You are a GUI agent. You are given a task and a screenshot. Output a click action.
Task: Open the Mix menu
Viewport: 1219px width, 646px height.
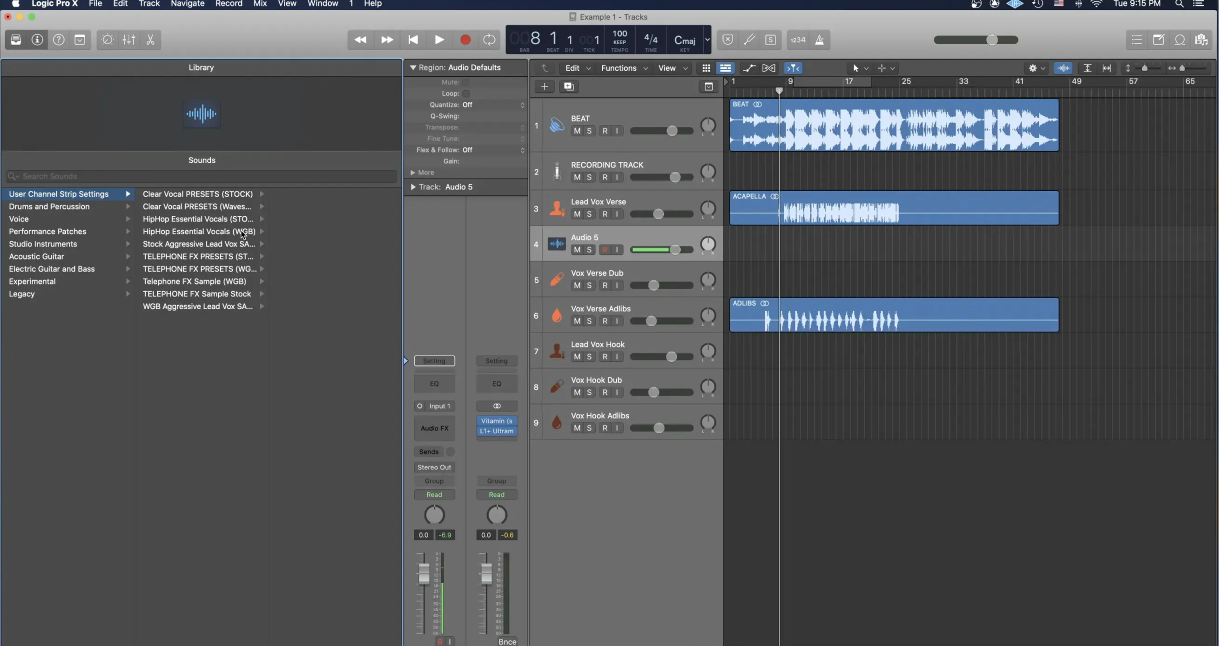(x=260, y=4)
